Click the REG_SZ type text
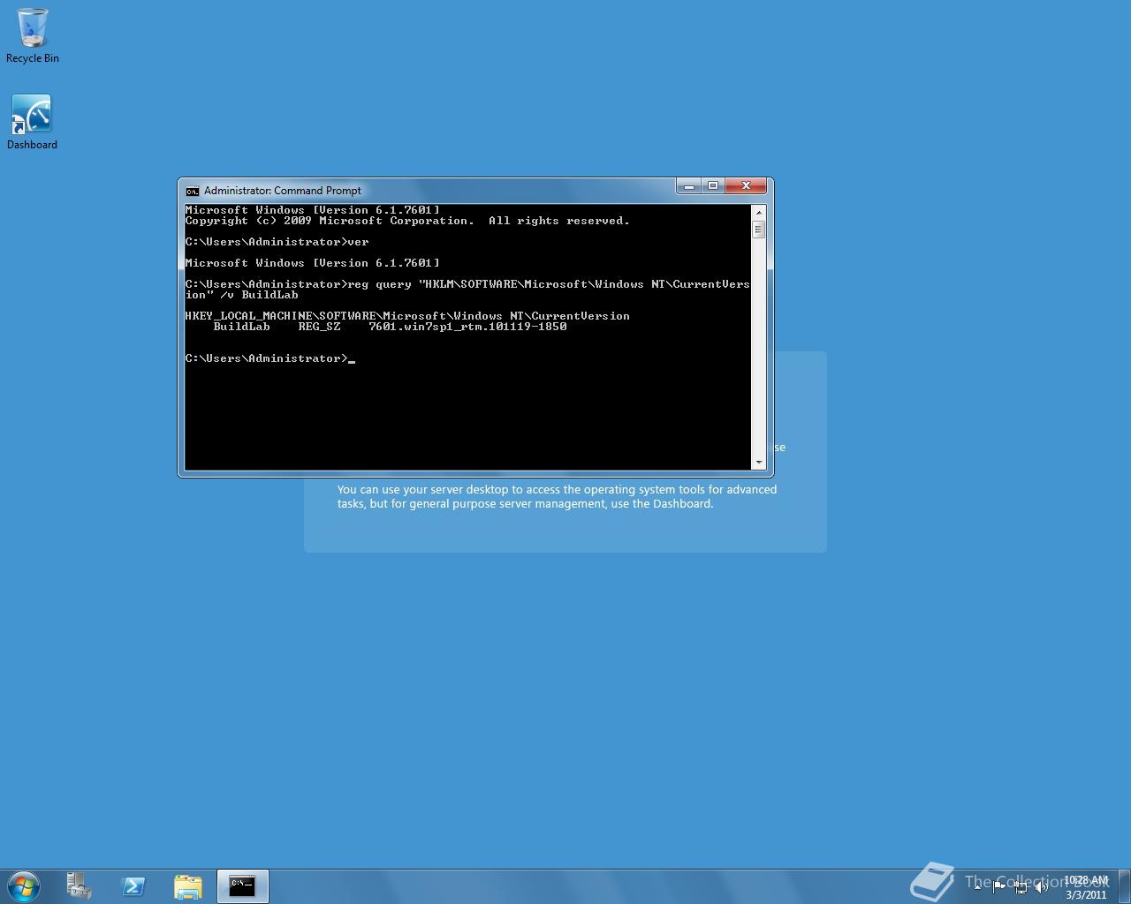 319,327
